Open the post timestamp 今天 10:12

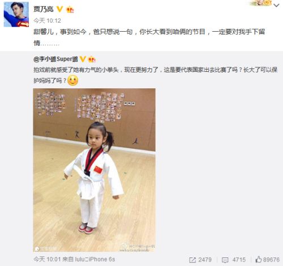(x=47, y=20)
